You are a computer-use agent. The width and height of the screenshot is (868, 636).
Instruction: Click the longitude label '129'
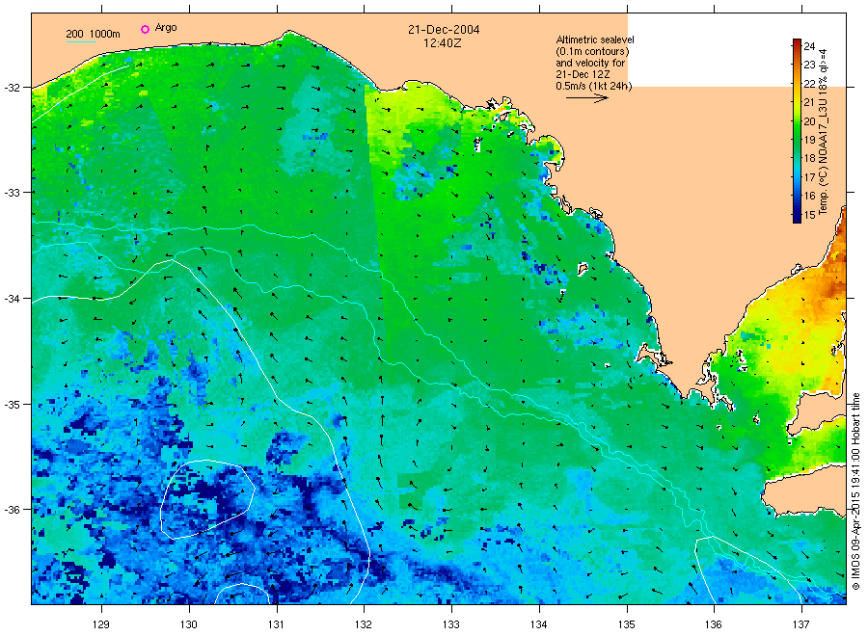(x=101, y=624)
